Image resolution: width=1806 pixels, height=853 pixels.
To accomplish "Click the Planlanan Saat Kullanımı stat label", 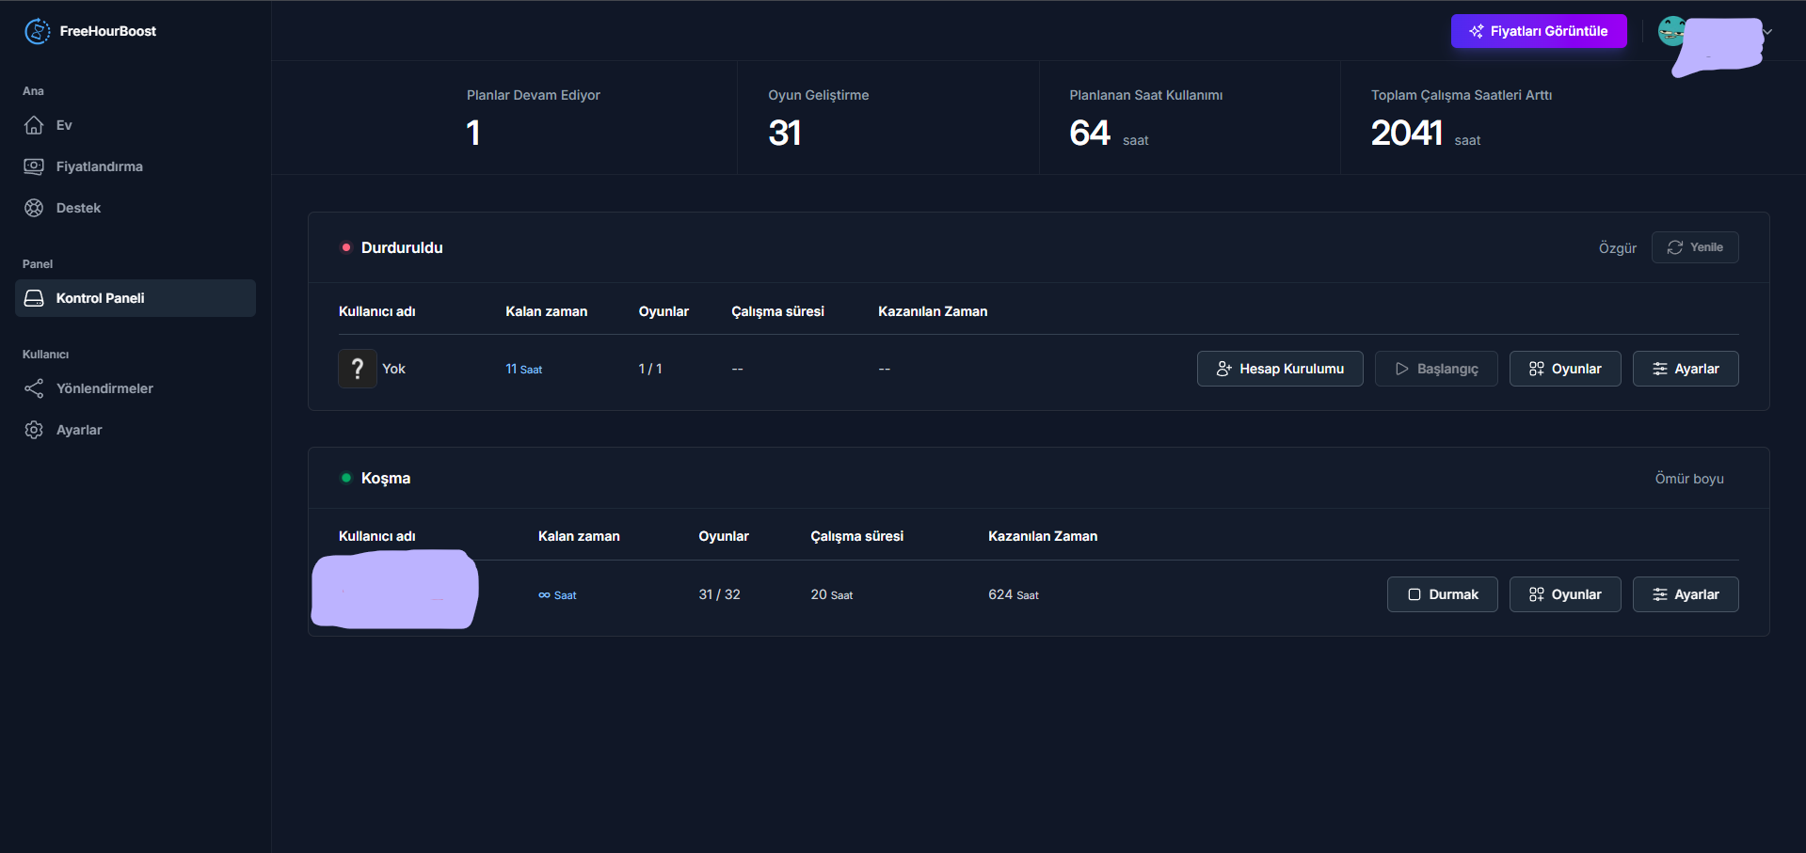I will (x=1146, y=95).
